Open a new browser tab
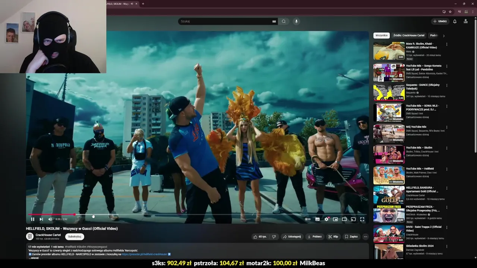Image resolution: width=477 pixels, height=268 pixels. coord(143,4)
